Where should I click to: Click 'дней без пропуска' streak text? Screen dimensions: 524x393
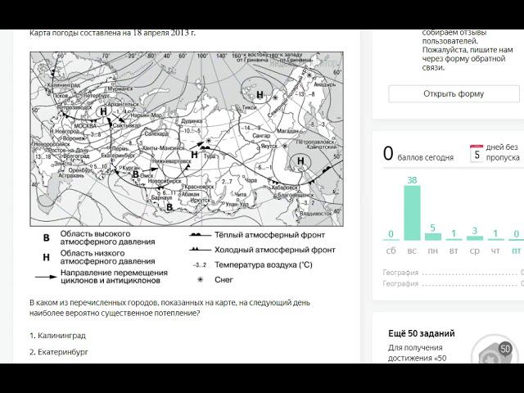tap(502, 152)
